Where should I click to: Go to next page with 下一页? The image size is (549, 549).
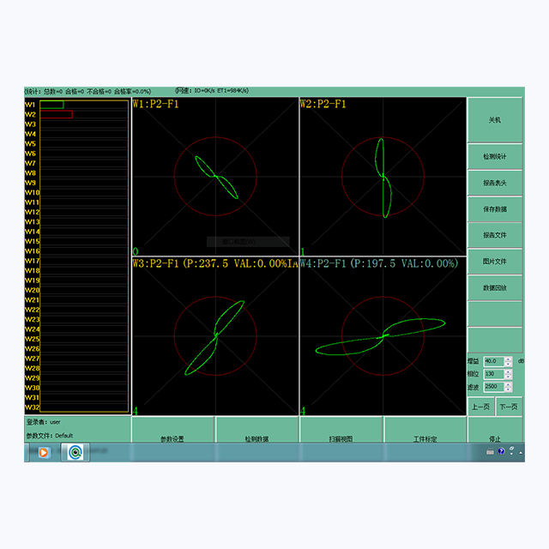509,407
